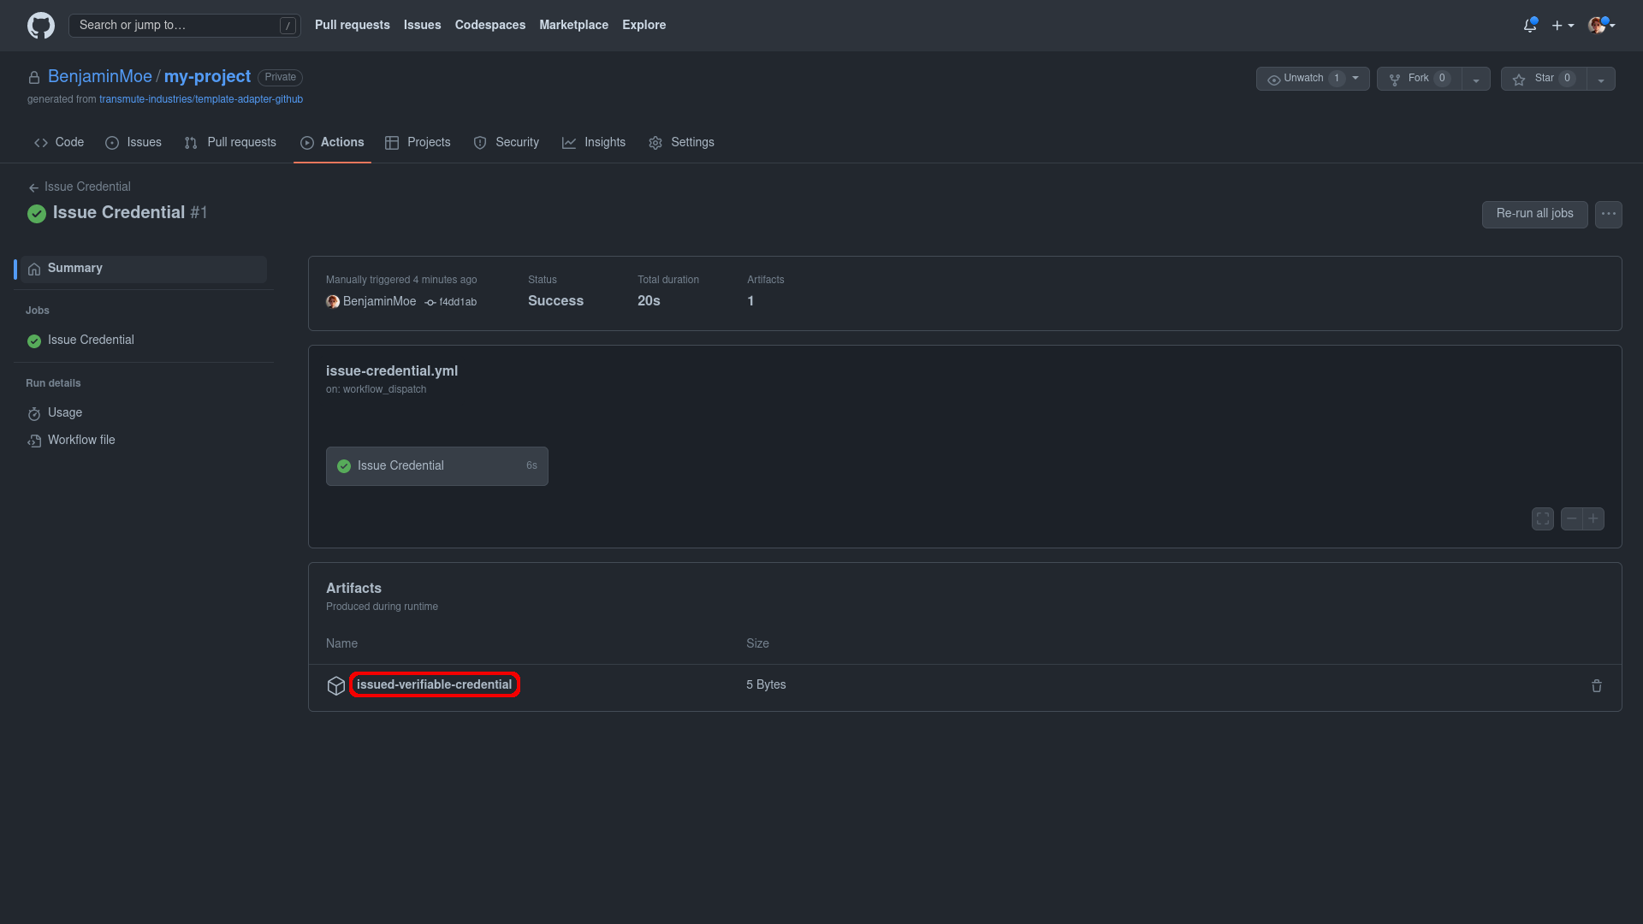Click the Fork button

coord(1419,79)
